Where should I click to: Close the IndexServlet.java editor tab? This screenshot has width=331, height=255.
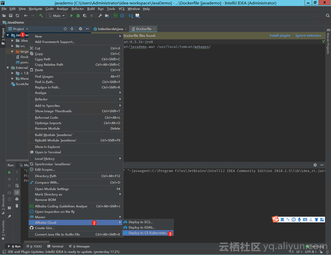(x=126, y=29)
